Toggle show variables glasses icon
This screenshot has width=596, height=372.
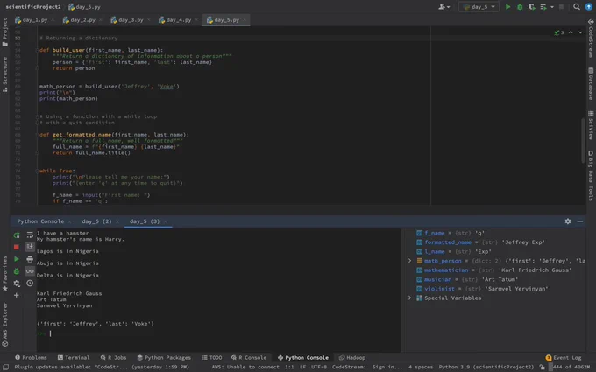30,271
